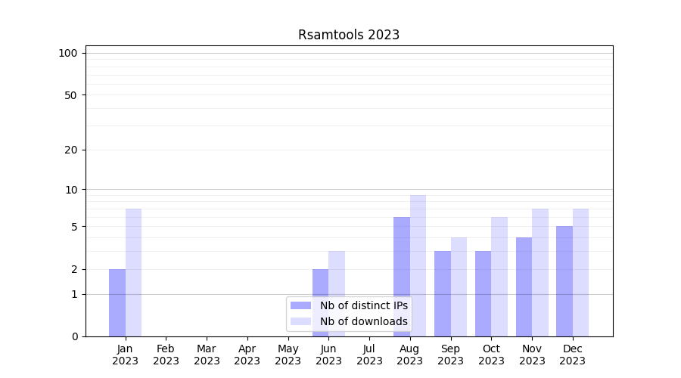681x378 pixels.
Task: Click the 100 y-axis tick label
Action: coord(68,53)
